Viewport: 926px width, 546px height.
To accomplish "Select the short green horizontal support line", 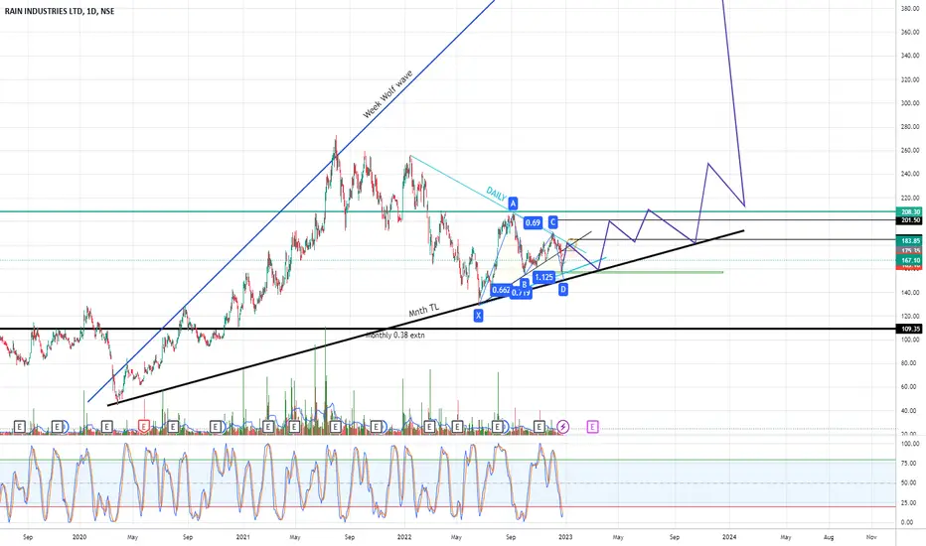I will click(x=644, y=272).
